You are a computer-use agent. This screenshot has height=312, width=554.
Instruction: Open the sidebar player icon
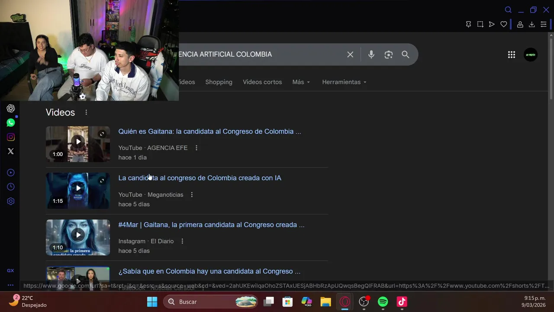click(x=11, y=172)
